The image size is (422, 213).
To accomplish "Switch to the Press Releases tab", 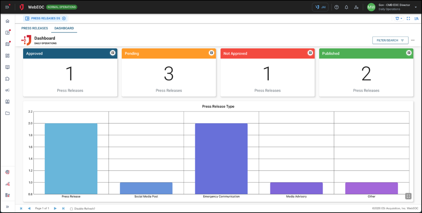I will point(35,28).
